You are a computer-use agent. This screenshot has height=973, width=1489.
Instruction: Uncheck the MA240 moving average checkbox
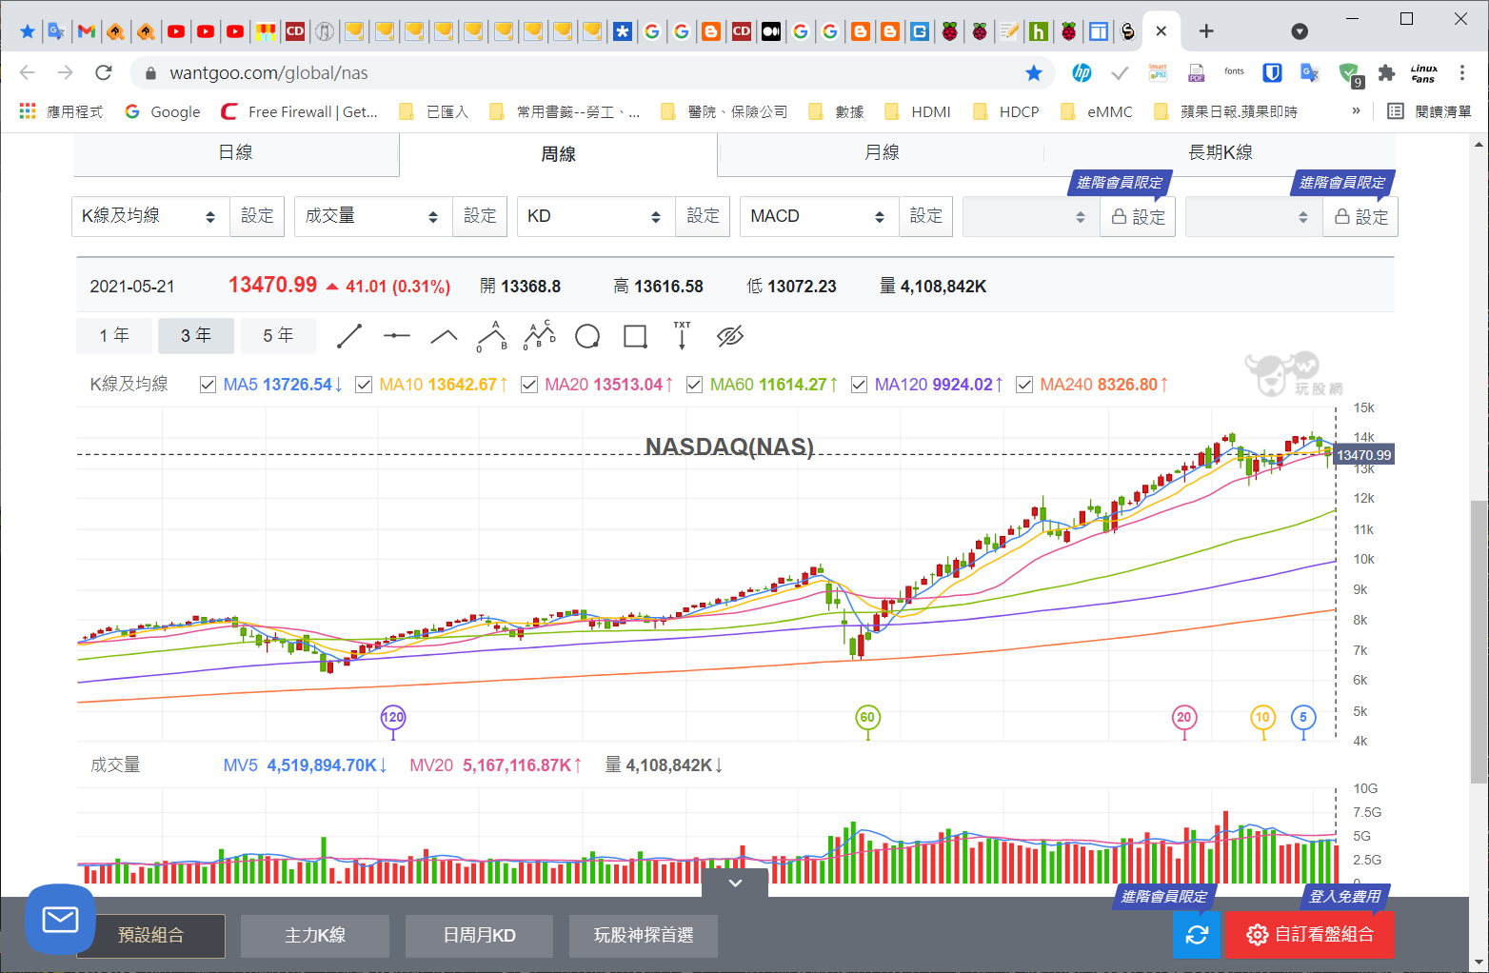(1024, 385)
